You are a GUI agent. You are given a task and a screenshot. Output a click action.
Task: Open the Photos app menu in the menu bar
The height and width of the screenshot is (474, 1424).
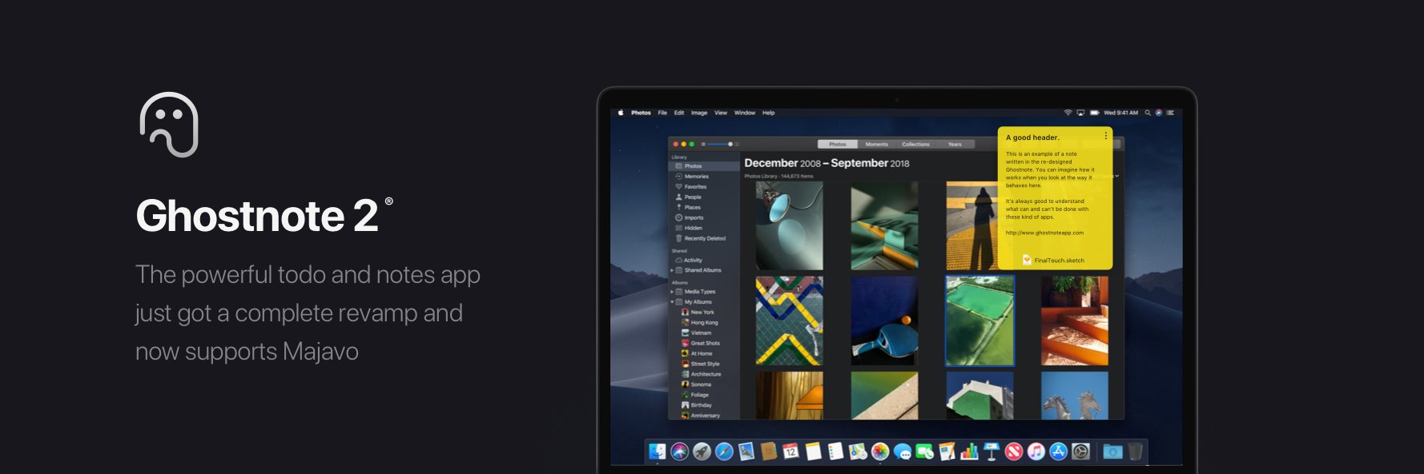click(x=641, y=113)
